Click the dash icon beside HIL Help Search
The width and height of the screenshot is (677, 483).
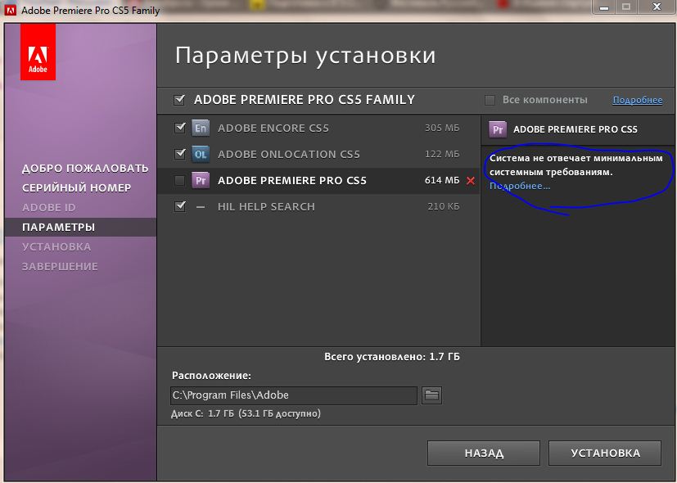201,207
